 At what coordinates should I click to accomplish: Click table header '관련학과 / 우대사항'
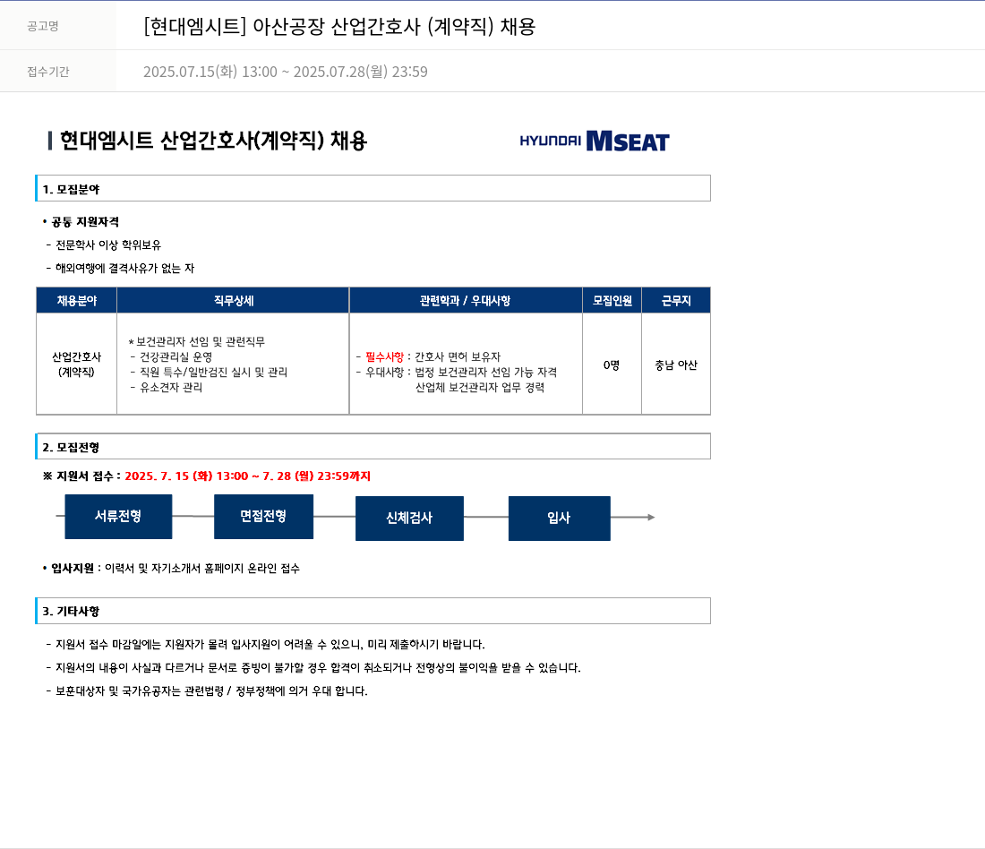[466, 300]
